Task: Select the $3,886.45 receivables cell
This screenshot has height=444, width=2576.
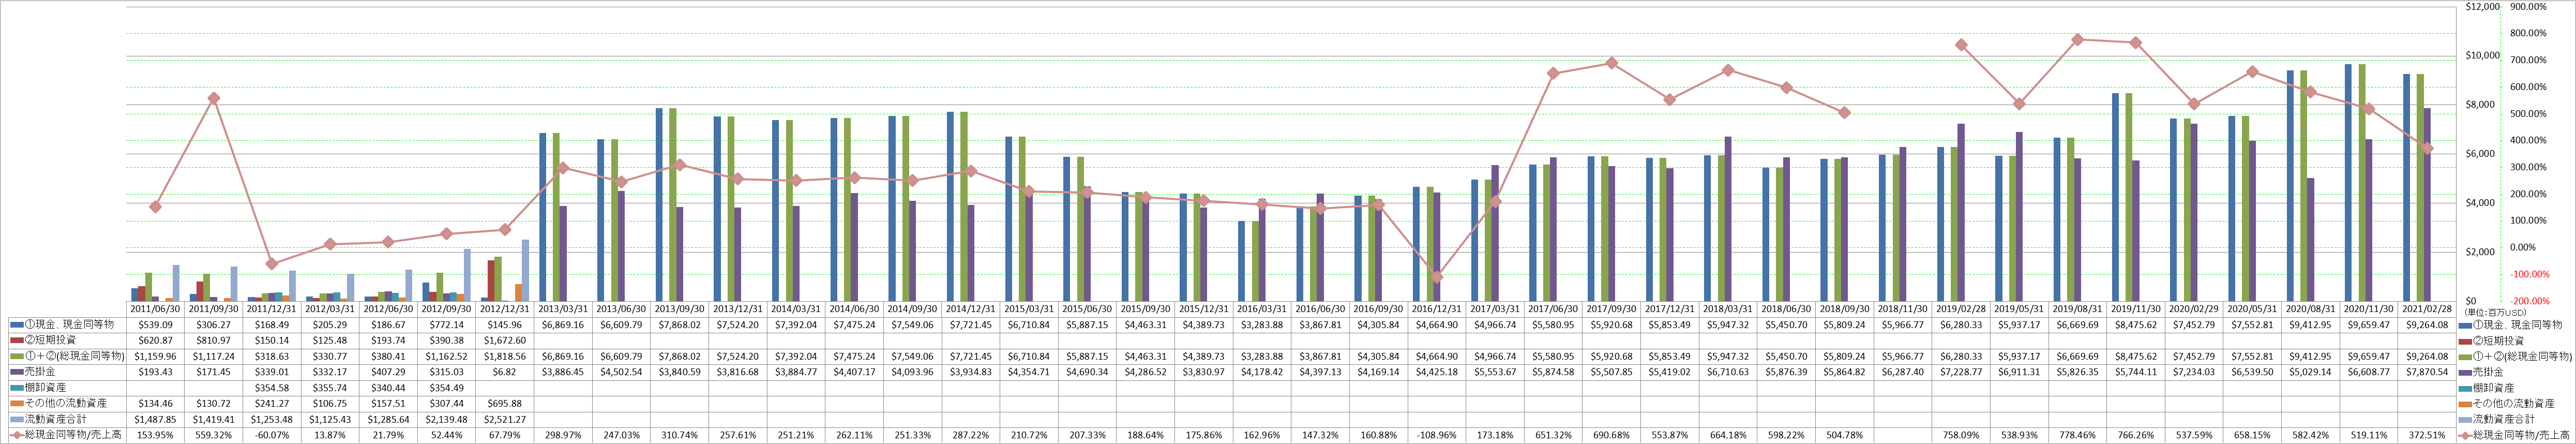Action: 563,372
